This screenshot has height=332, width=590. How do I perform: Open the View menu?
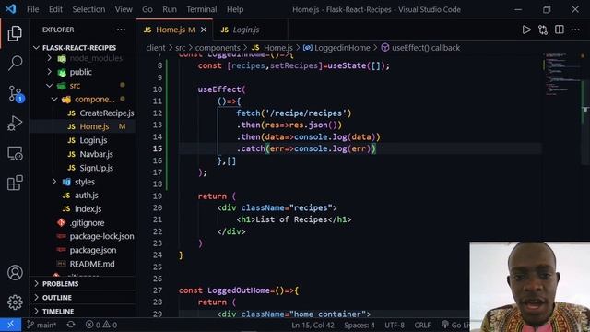tap(124, 9)
